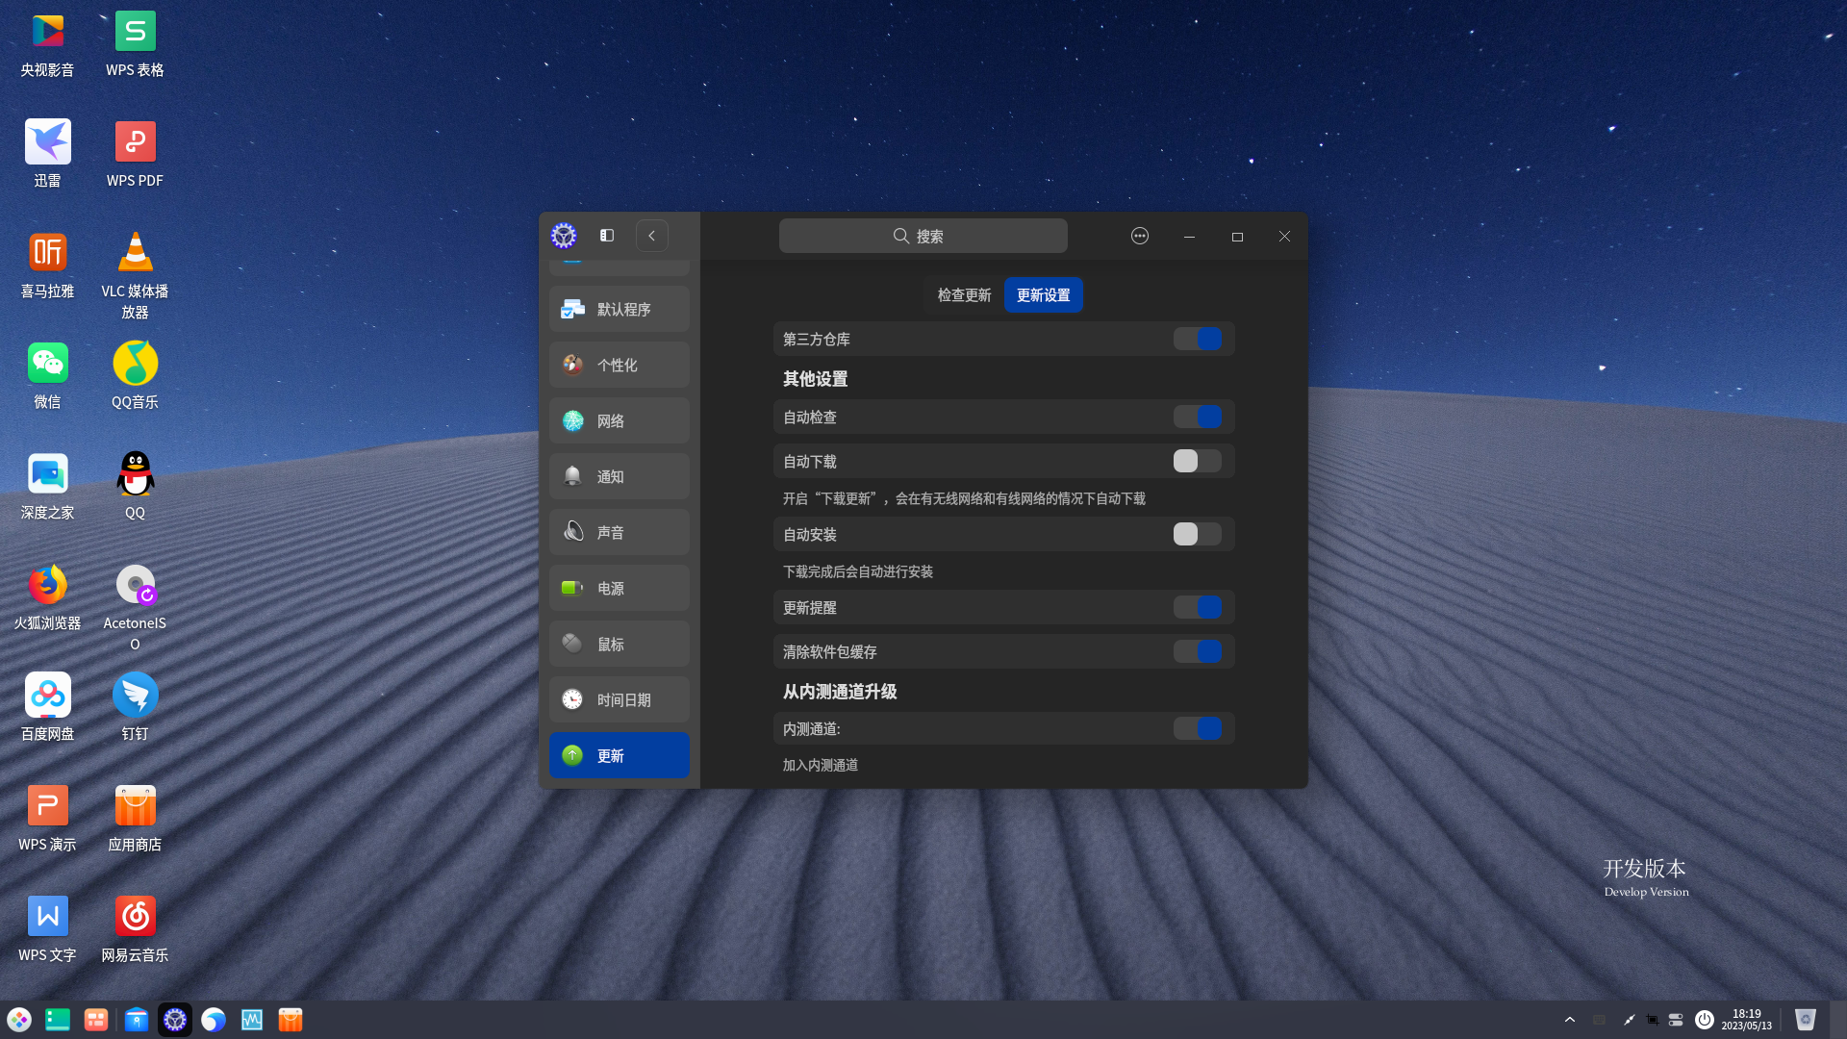Open the 网络 (Network) settings section
This screenshot has height=1039, width=1847.
tap(619, 420)
